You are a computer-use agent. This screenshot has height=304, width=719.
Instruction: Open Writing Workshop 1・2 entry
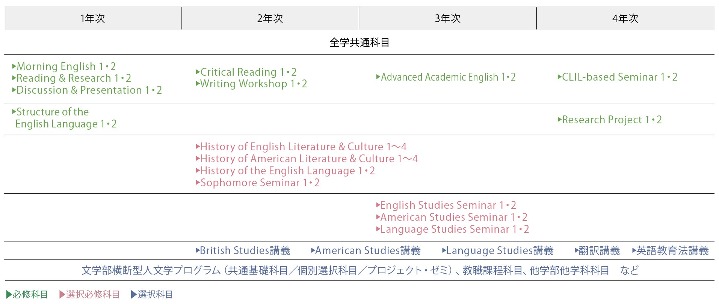pyautogui.click(x=251, y=84)
